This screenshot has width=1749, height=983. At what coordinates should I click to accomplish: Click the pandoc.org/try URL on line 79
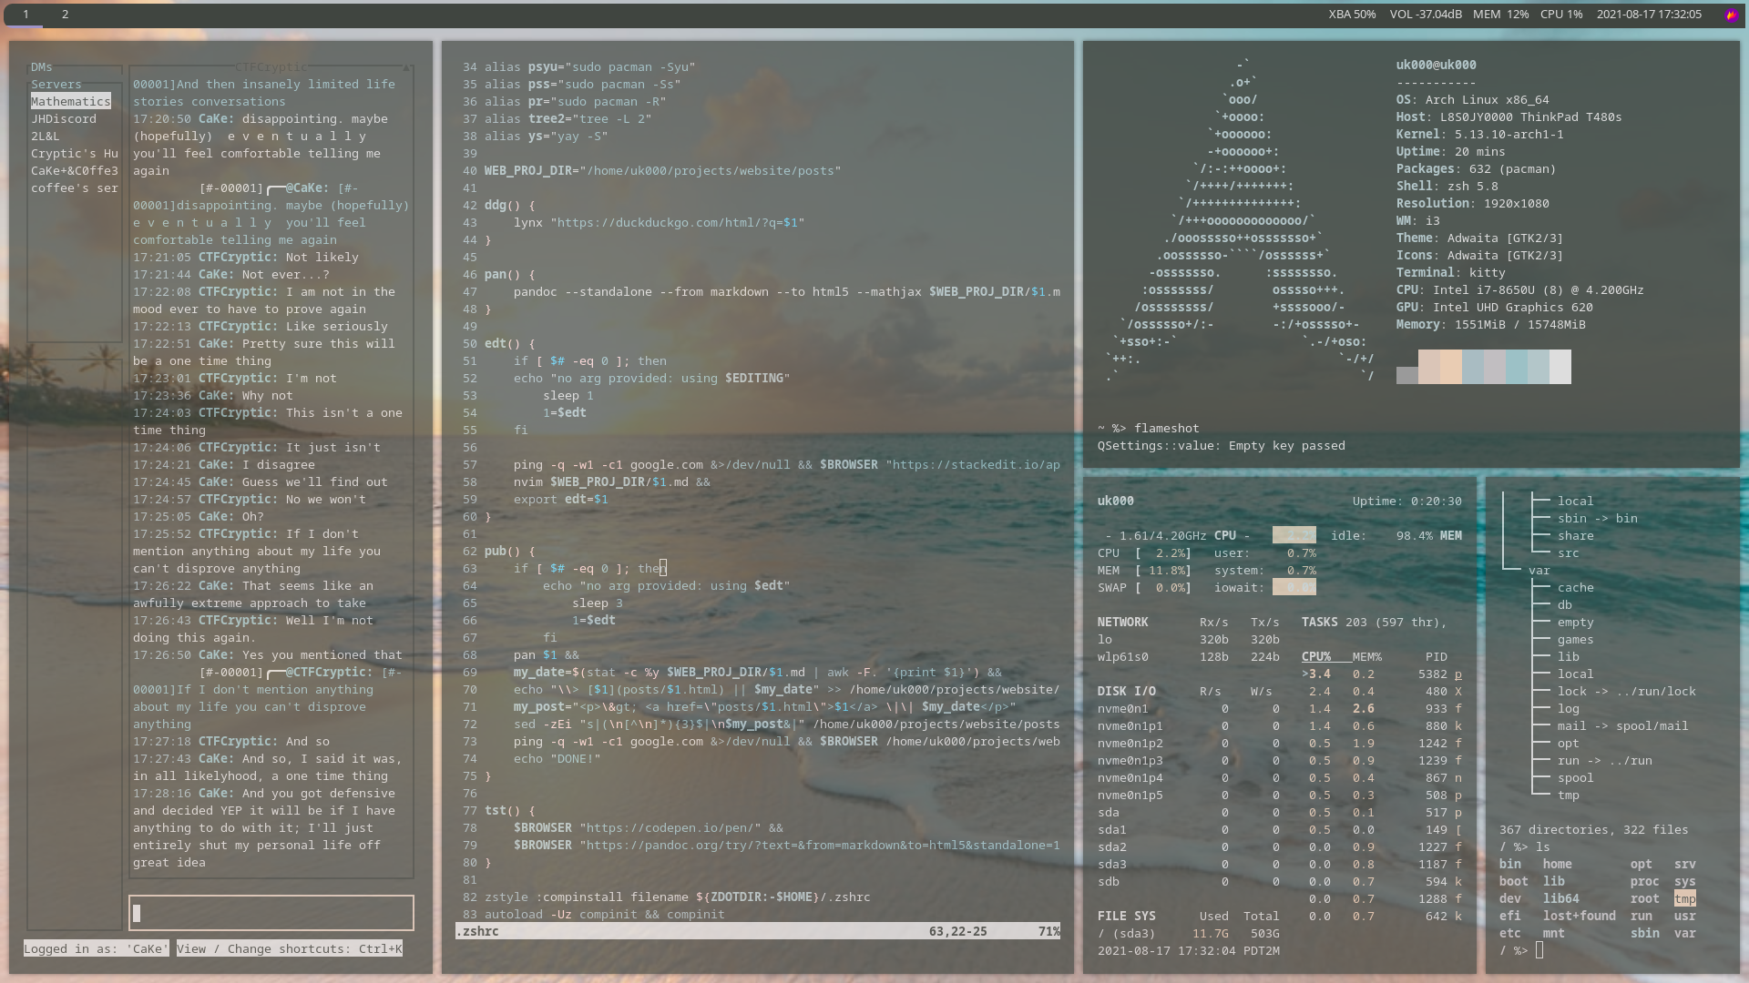point(823,846)
